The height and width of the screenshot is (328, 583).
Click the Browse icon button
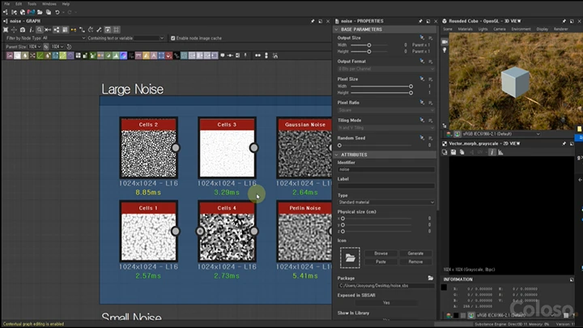pos(381,253)
